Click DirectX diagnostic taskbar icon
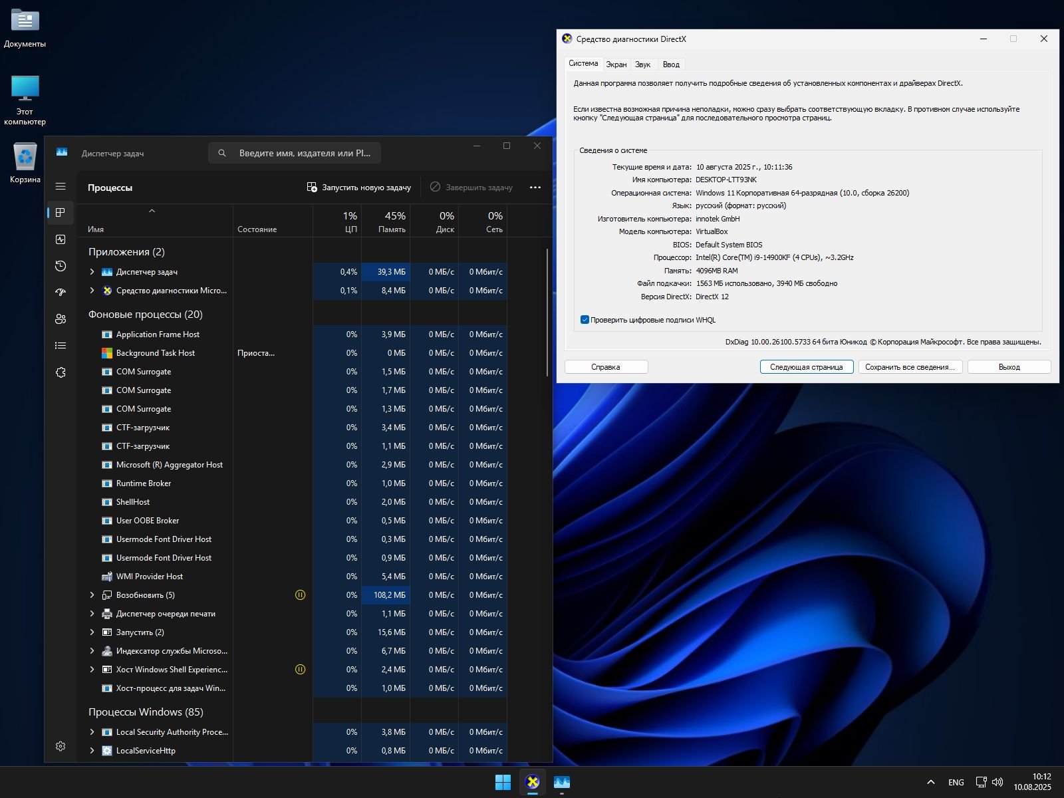This screenshot has height=798, width=1064. (x=533, y=782)
